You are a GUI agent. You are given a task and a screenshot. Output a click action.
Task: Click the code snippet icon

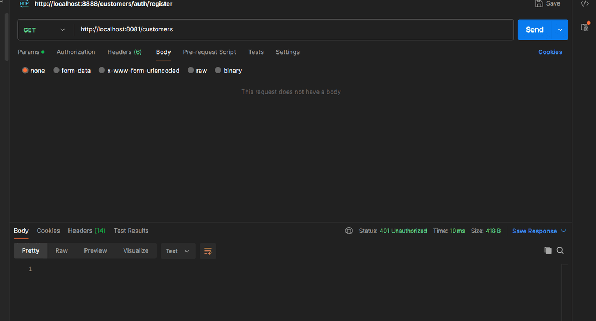(x=584, y=4)
